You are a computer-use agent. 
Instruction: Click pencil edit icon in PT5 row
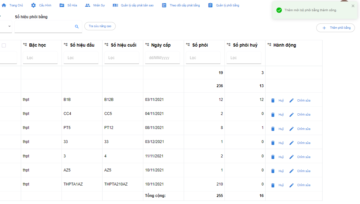291,129
